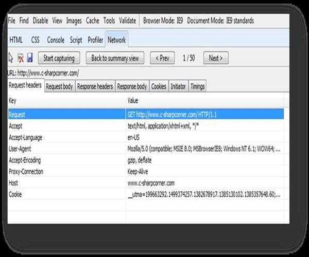Click the clear browser cache icon

21,58
